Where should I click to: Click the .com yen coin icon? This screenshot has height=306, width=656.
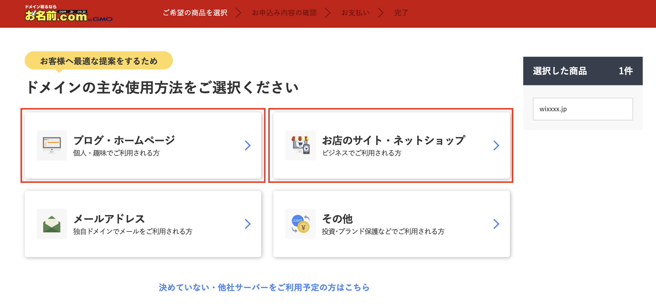pos(301,224)
